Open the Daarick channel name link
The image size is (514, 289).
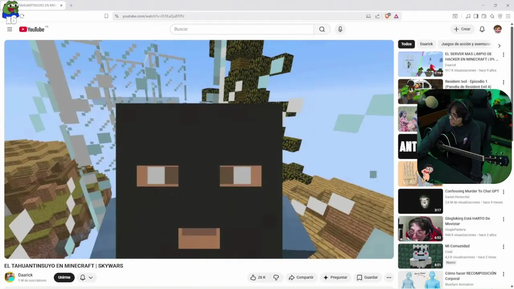tap(25, 275)
